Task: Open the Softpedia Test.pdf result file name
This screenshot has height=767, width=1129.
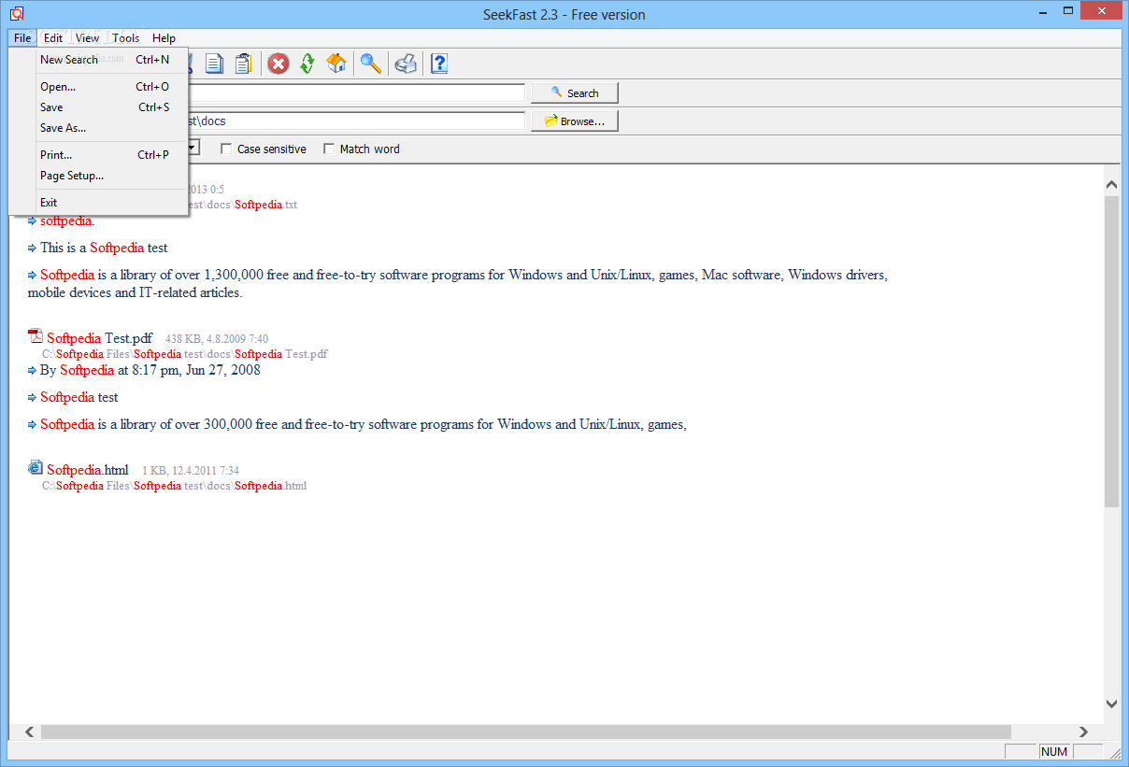Action: click(99, 338)
